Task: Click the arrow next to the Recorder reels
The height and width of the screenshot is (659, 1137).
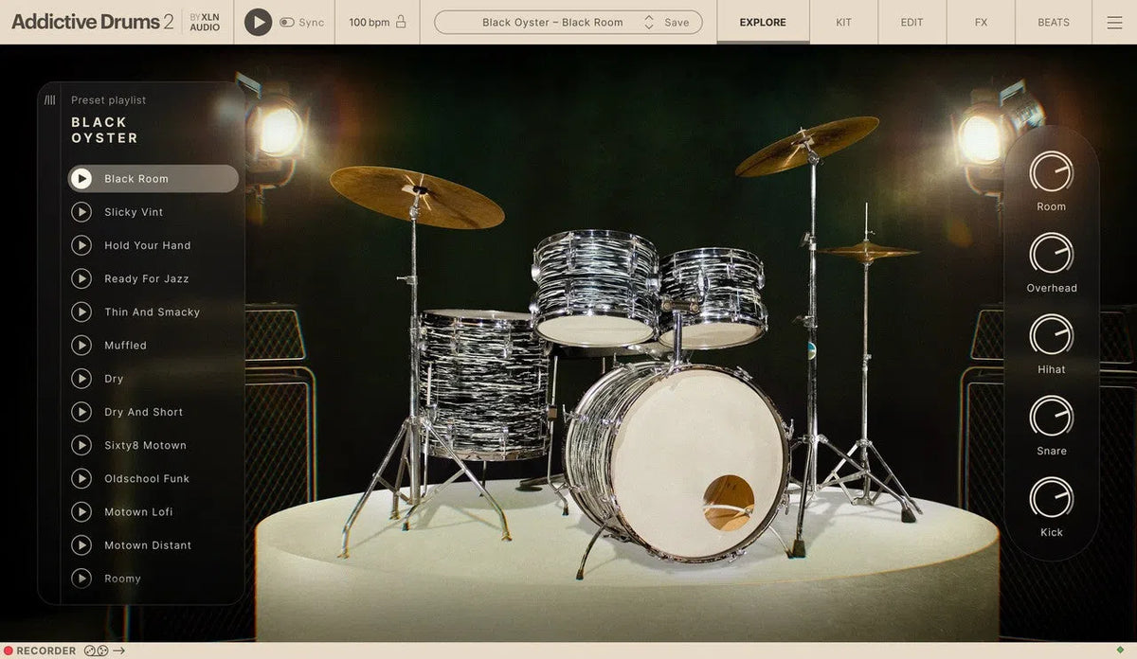Action: point(117,650)
